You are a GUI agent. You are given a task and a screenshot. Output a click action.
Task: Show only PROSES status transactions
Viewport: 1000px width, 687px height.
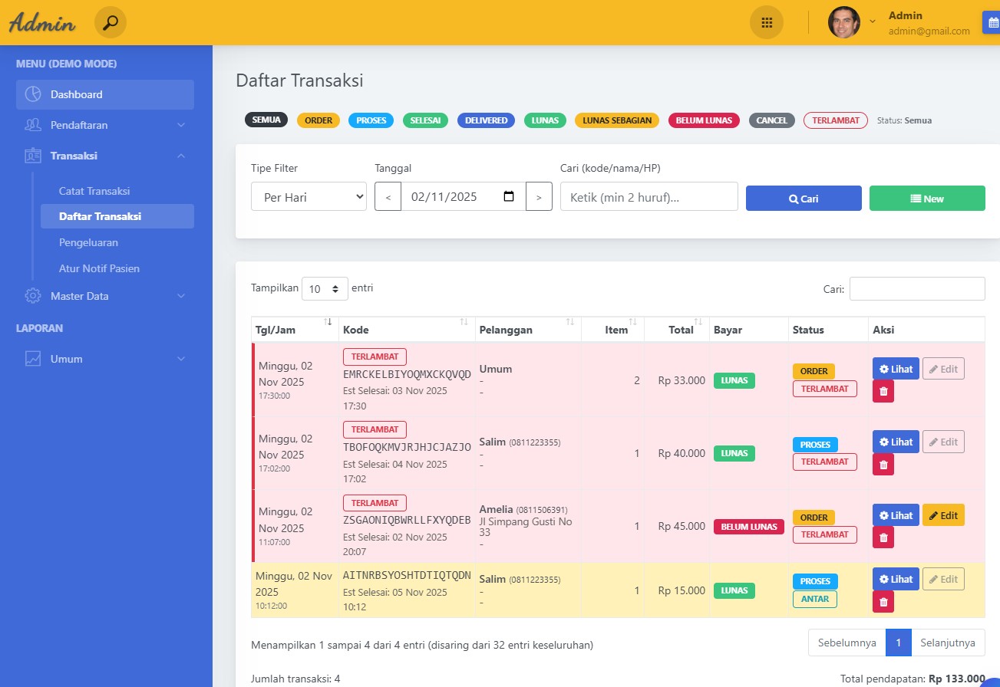point(371,120)
